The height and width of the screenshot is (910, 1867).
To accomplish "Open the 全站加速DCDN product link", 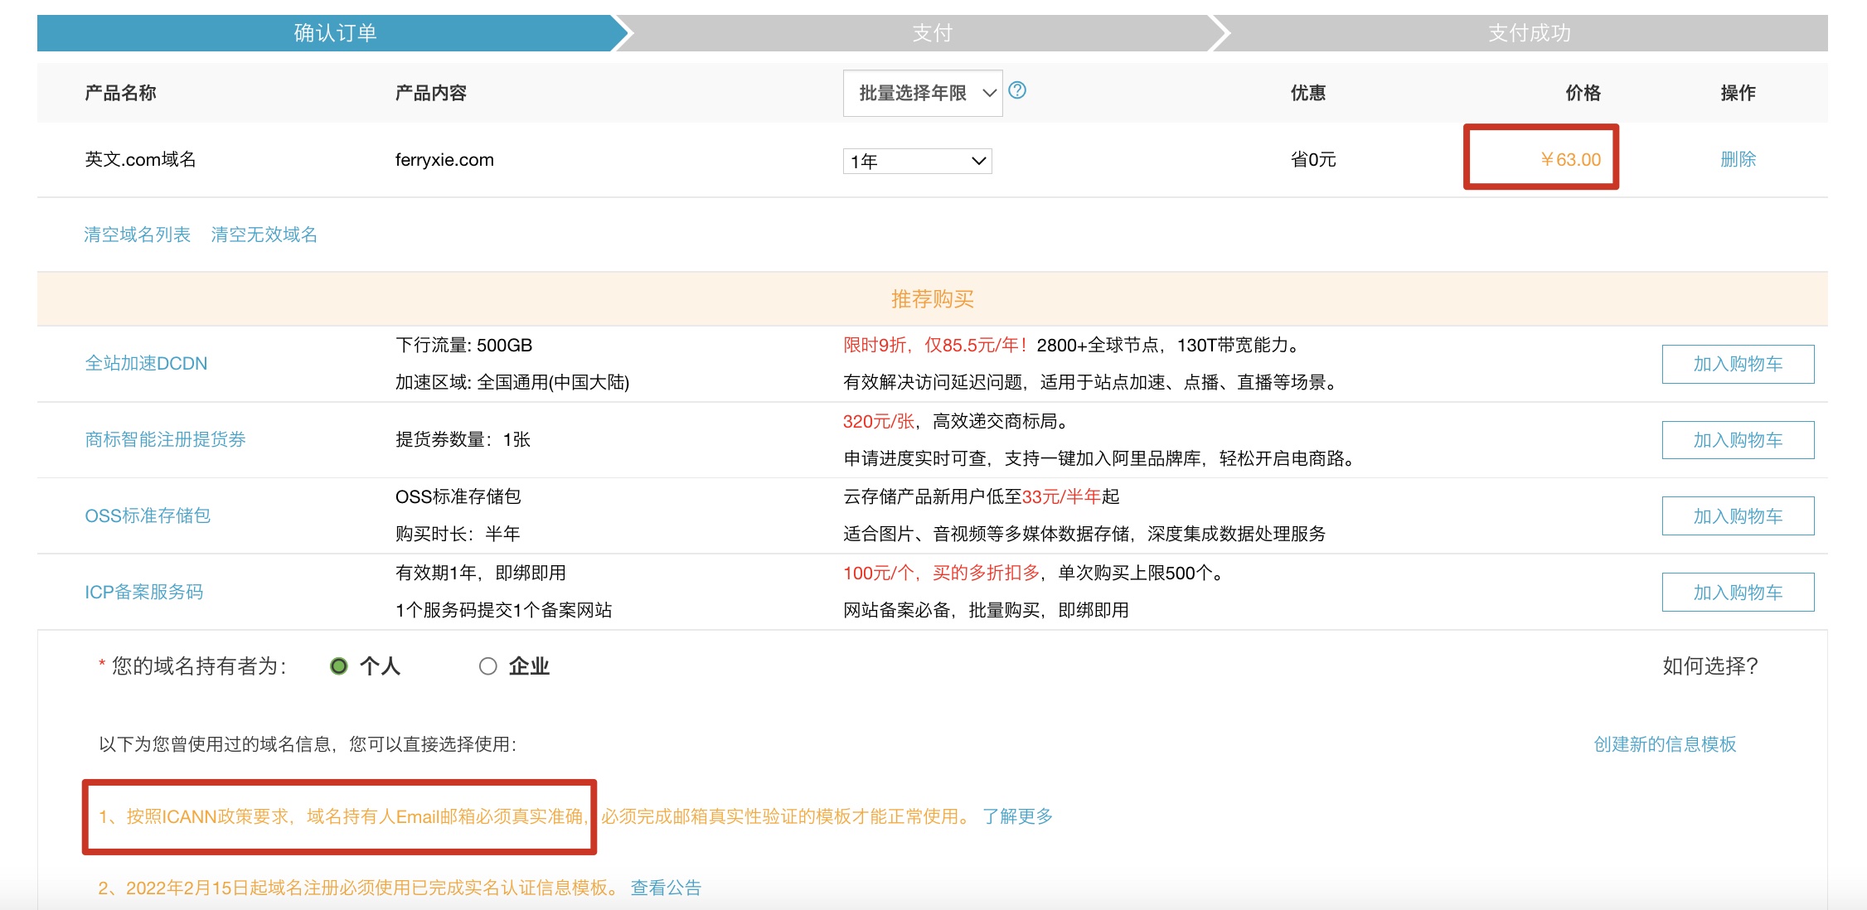I will tap(146, 363).
